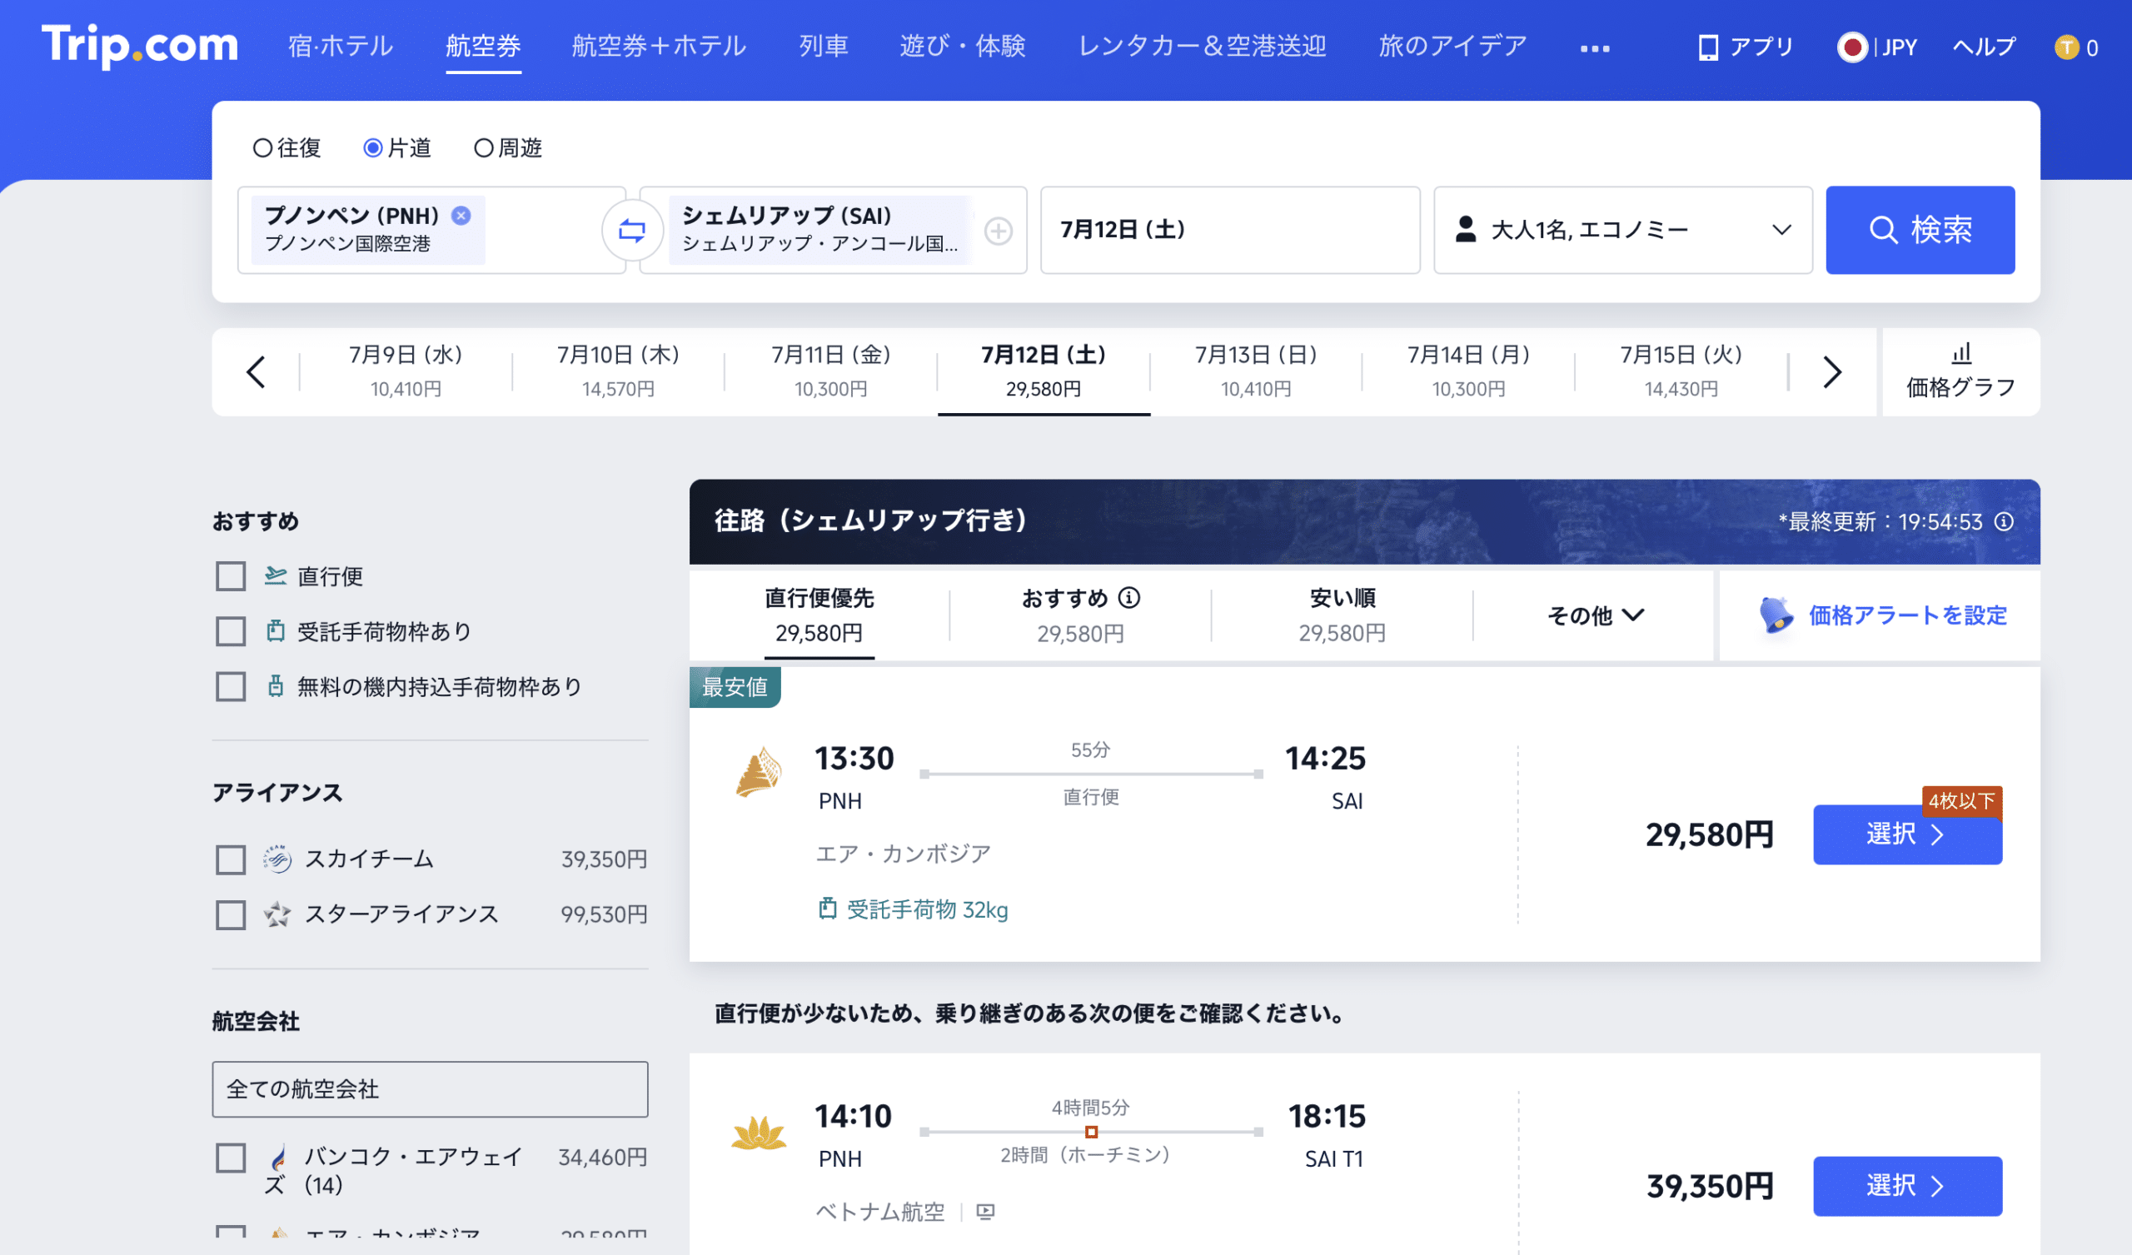Open 遊び・体験 tab
The height and width of the screenshot is (1255, 2132).
[963, 46]
